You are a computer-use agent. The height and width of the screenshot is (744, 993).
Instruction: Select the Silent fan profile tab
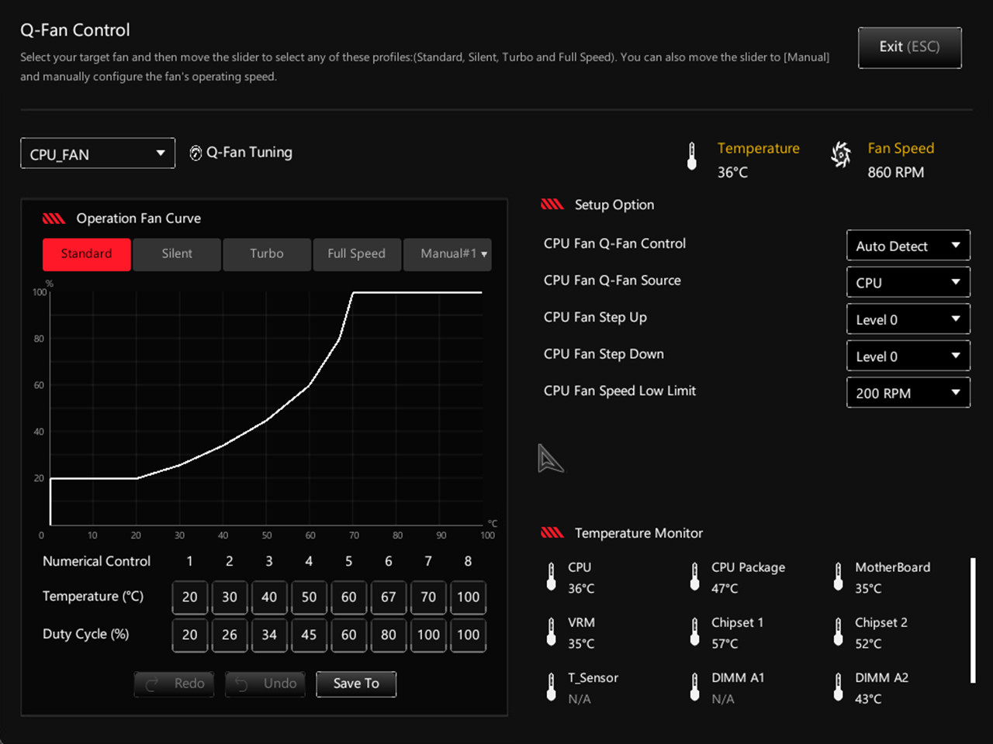(177, 254)
